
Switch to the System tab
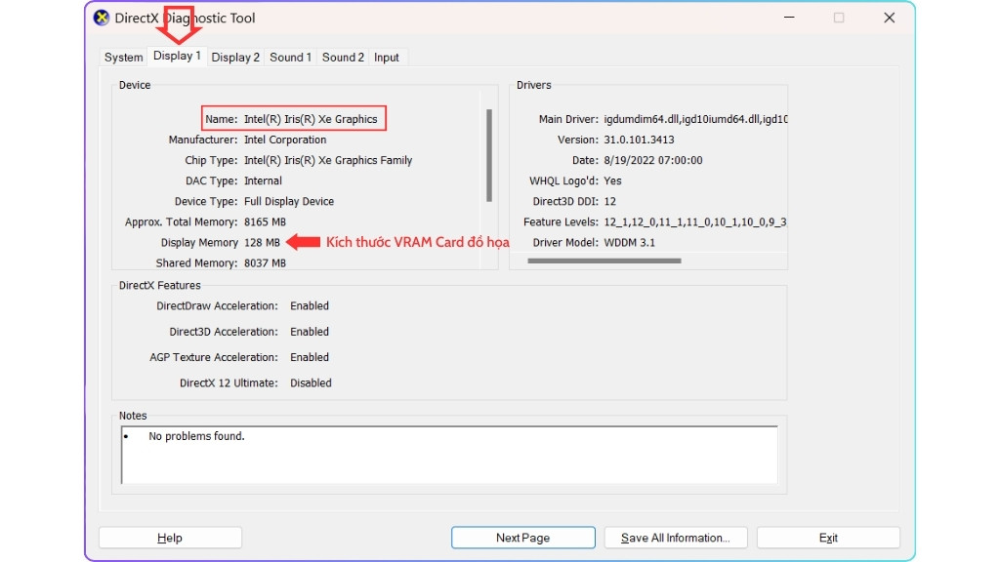123,57
